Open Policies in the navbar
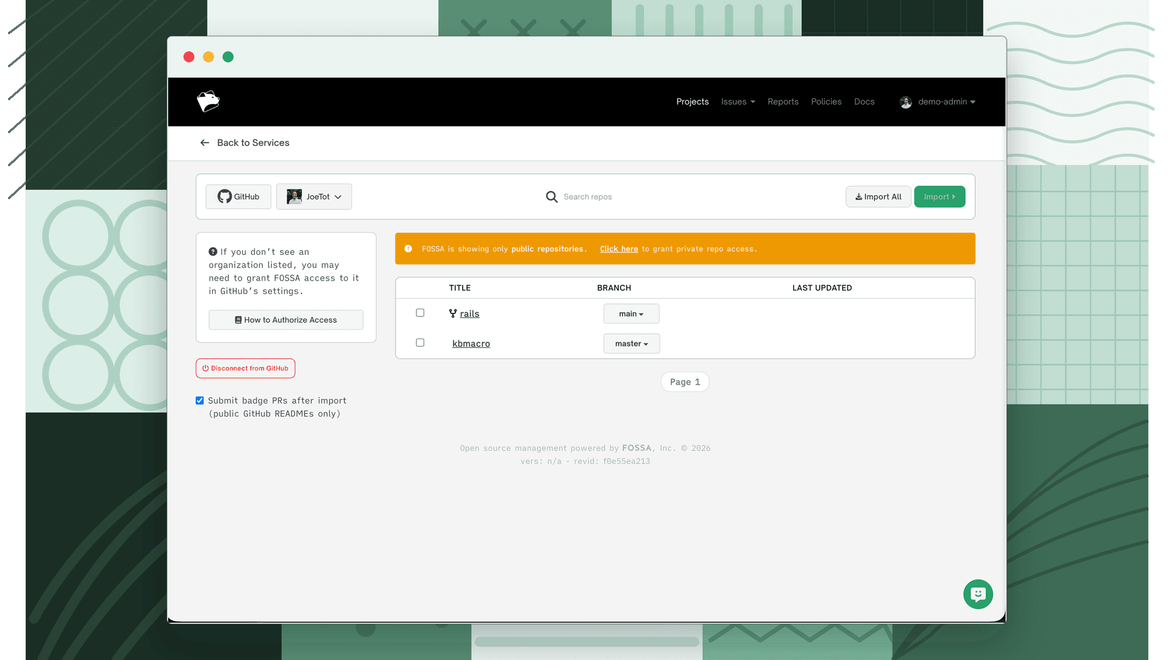1174x660 pixels. pos(826,101)
